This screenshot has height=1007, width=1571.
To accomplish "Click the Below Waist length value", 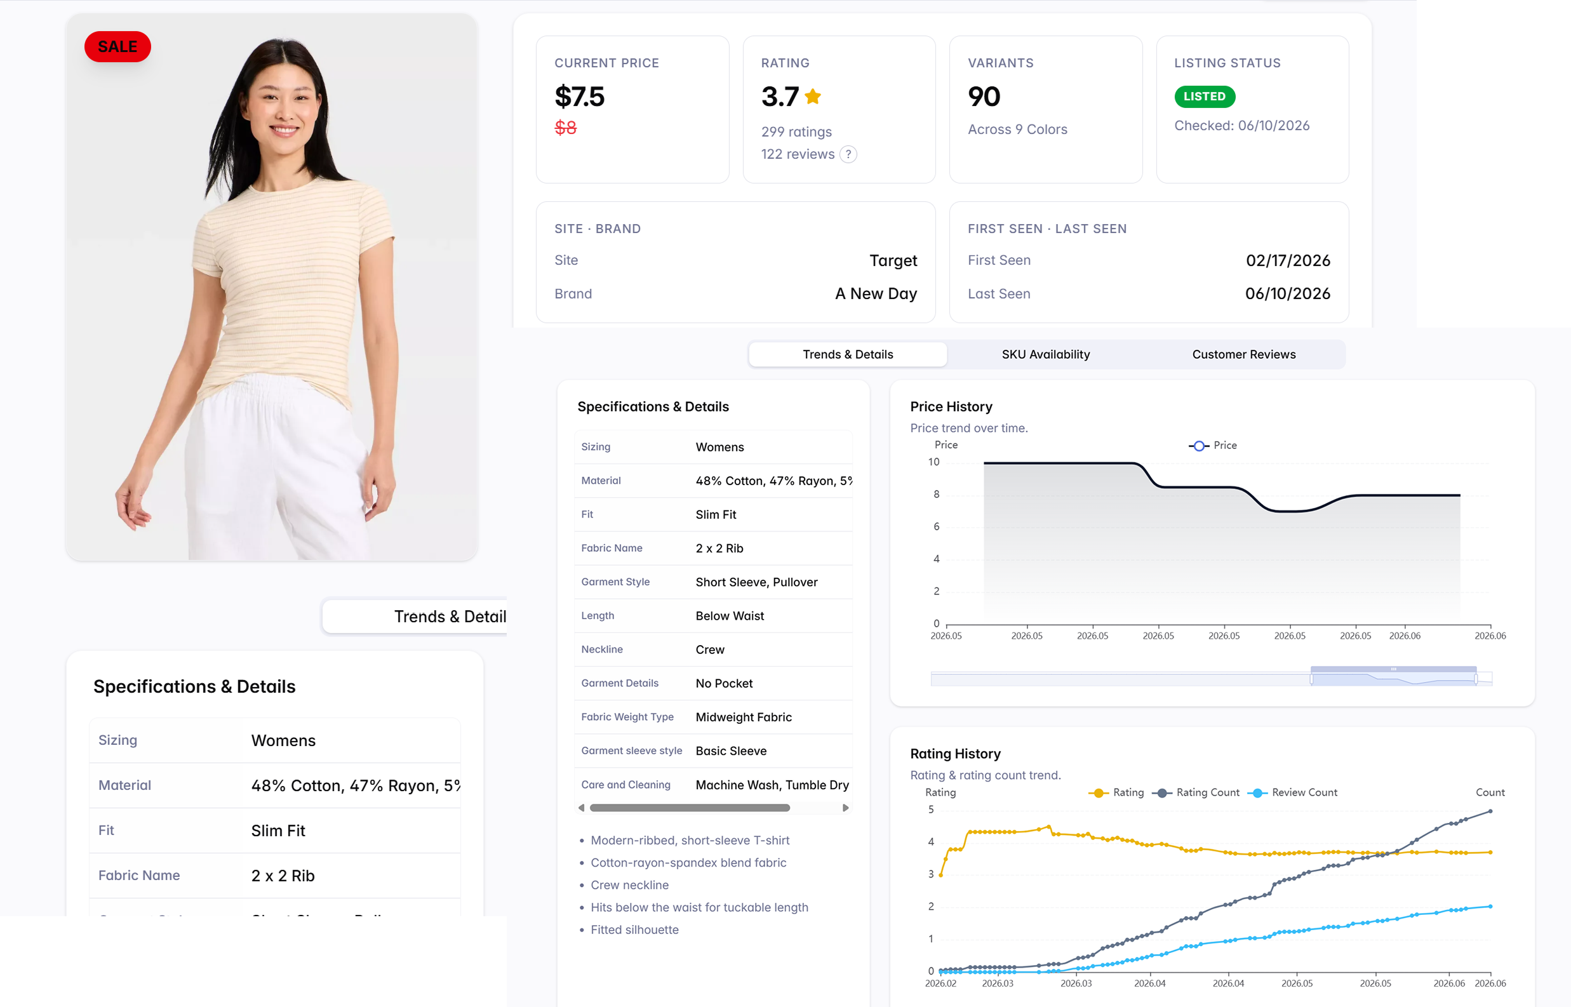I will point(730,616).
